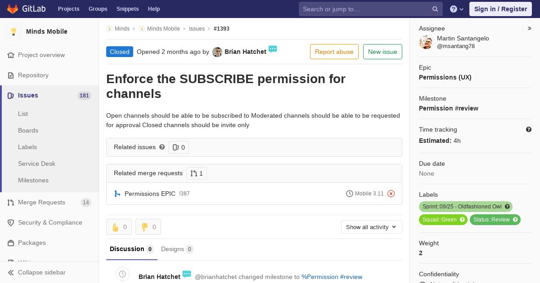Collapse the right sidebar with double arrow
Viewport: 540px width, 283px height.
click(x=530, y=28)
